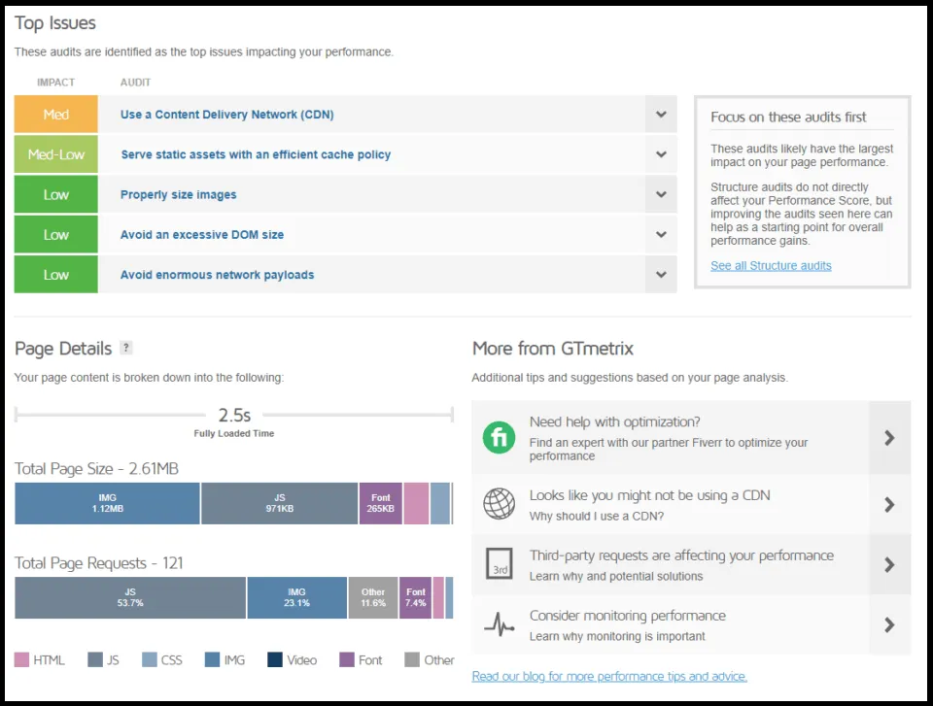Viewport: 933px width, 706px height.
Task: Click the IMG 1.12MB page size segment
Action: click(107, 503)
